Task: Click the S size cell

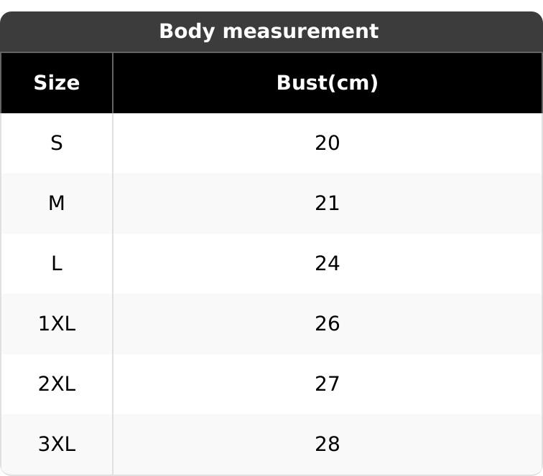Action: point(57,143)
